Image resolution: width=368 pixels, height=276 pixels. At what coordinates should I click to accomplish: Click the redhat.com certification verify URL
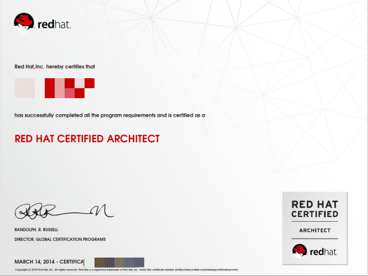click(x=208, y=270)
